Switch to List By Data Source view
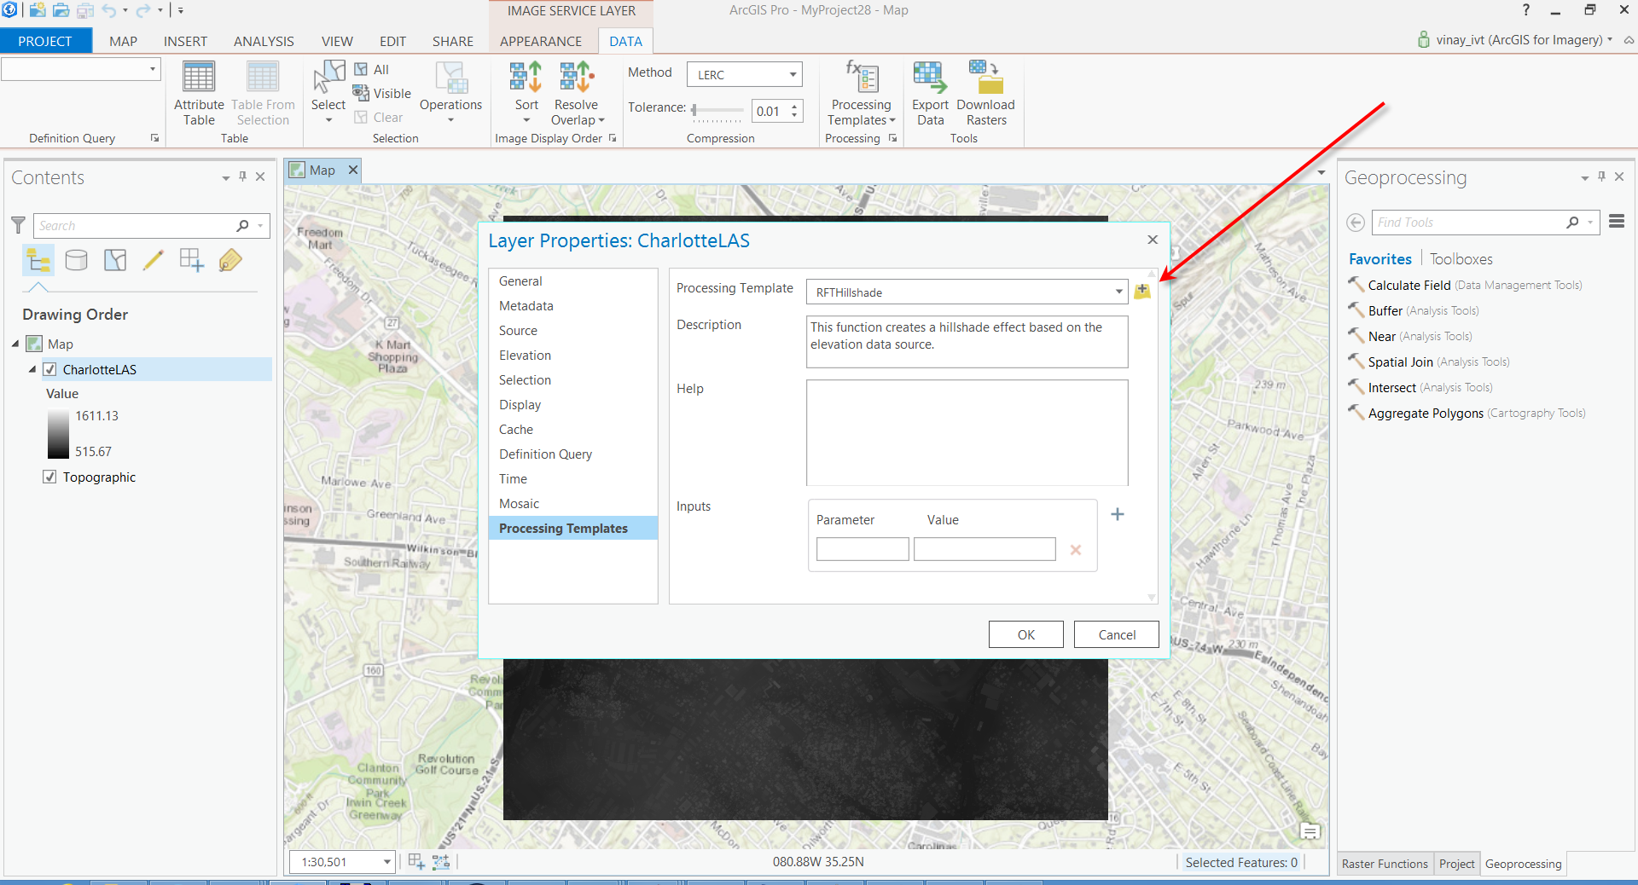This screenshot has height=885, width=1638. point(77,260)
